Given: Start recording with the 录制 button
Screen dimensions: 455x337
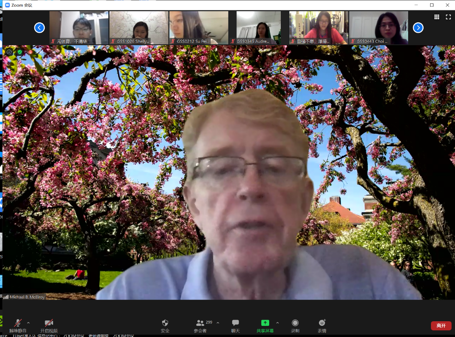Looking at the screenshot, I should tap(295, 323).
